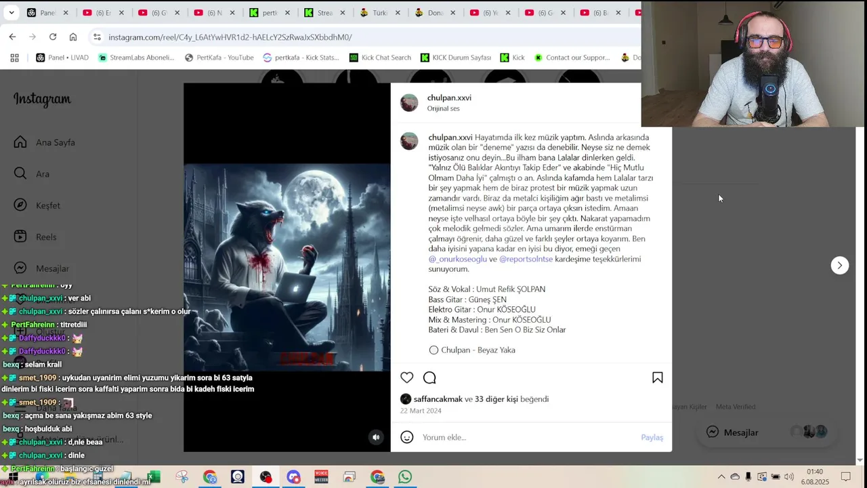Open Kick Chat Search bookmark

tap(379, 58)
